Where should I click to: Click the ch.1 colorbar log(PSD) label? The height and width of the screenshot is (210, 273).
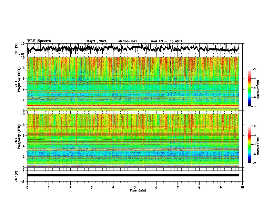click(258, 89)
